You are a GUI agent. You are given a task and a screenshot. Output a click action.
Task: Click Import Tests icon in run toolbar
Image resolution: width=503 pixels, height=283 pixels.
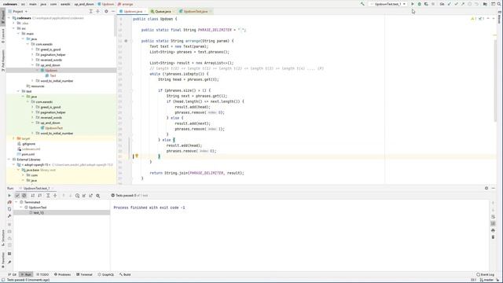pyautogui.click(x=84, y=195)
